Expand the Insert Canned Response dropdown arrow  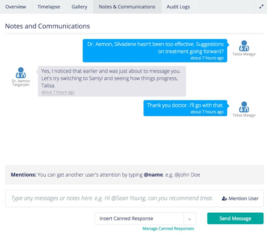[190, 219]
